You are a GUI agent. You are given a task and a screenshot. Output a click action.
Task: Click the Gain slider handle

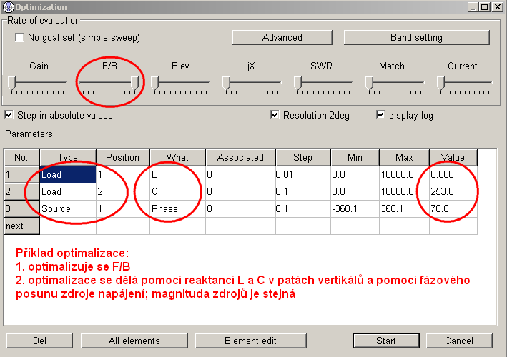pyautogui.click(x=12, y=83)
